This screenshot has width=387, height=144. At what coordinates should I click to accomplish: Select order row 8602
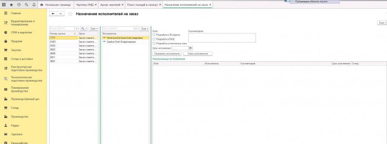pyautogui.click(x=74, y=50)
